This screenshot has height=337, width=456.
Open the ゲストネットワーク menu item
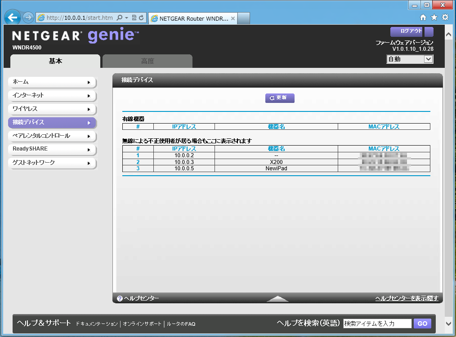click(52, 163)
